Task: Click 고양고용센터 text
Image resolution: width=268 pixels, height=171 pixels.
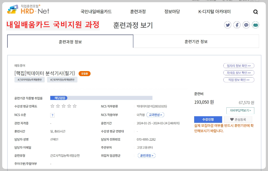Action: coord(145,148)
